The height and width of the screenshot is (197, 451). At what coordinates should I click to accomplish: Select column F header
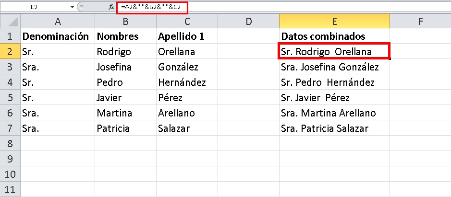420,21
